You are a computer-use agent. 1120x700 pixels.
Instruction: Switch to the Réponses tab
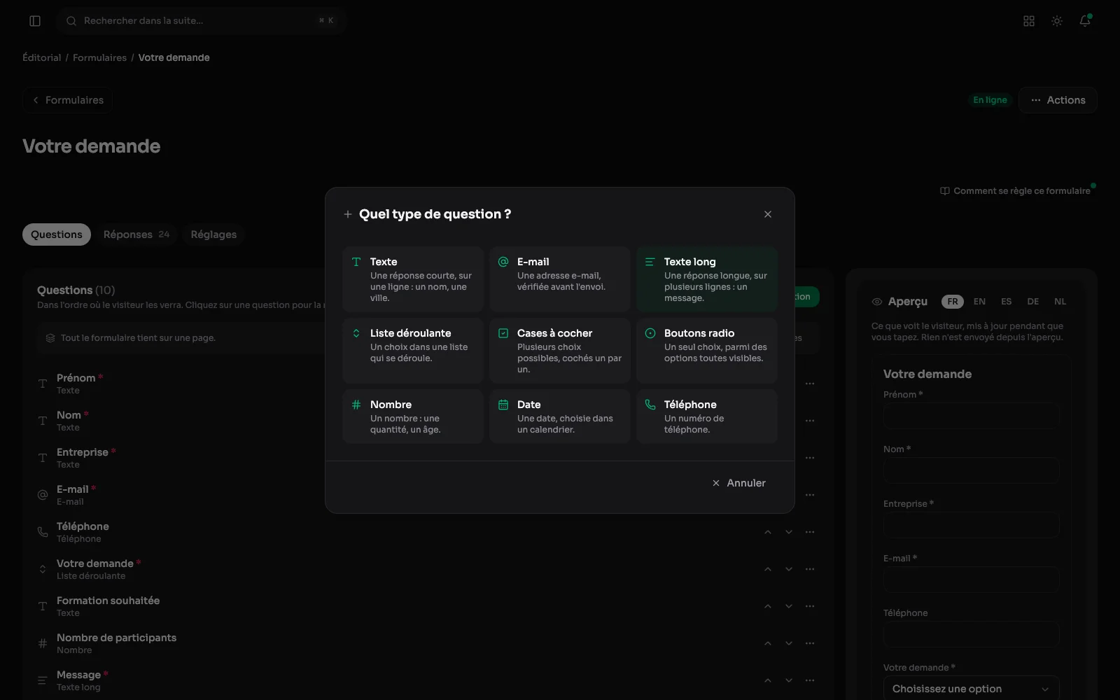point(136,234)
